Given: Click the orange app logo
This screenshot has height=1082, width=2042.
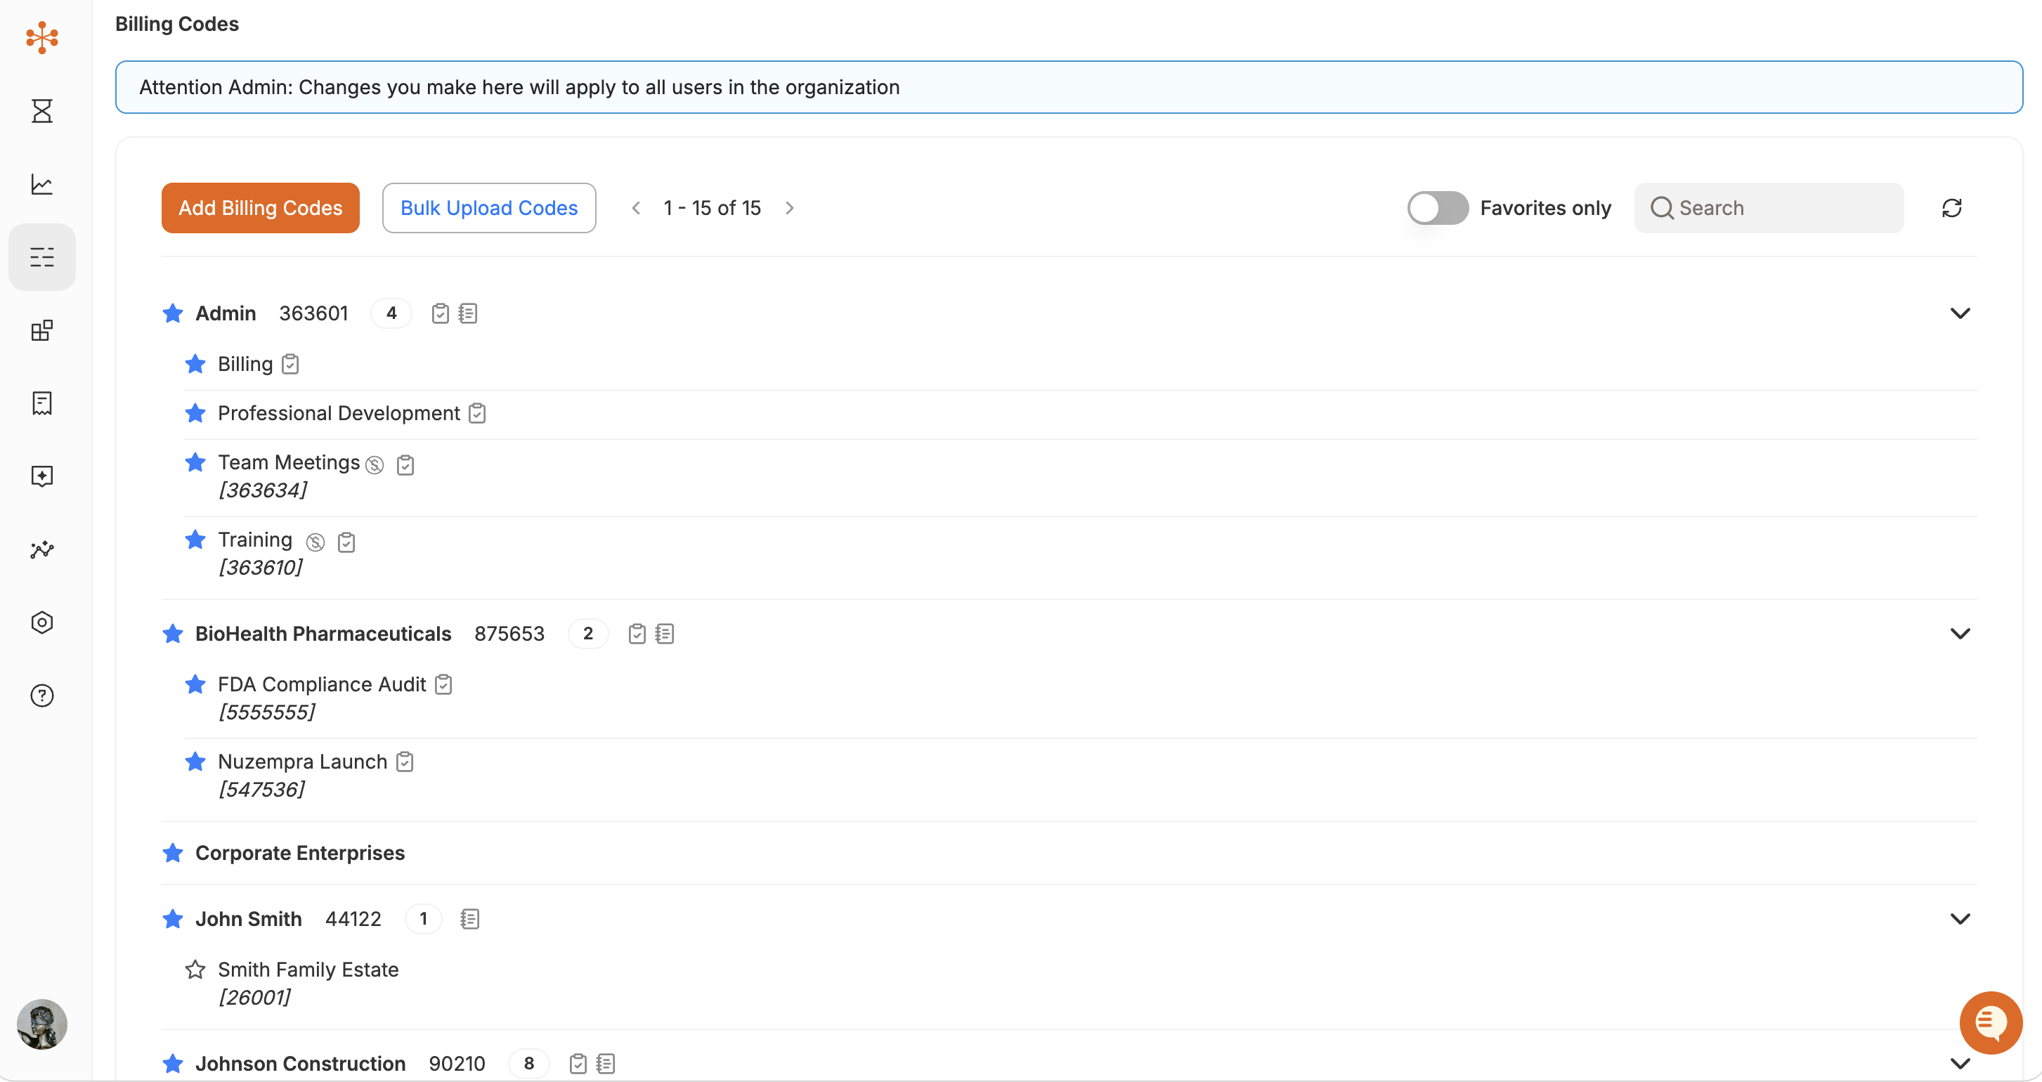Looking at the screenshot, I should 42,37.
